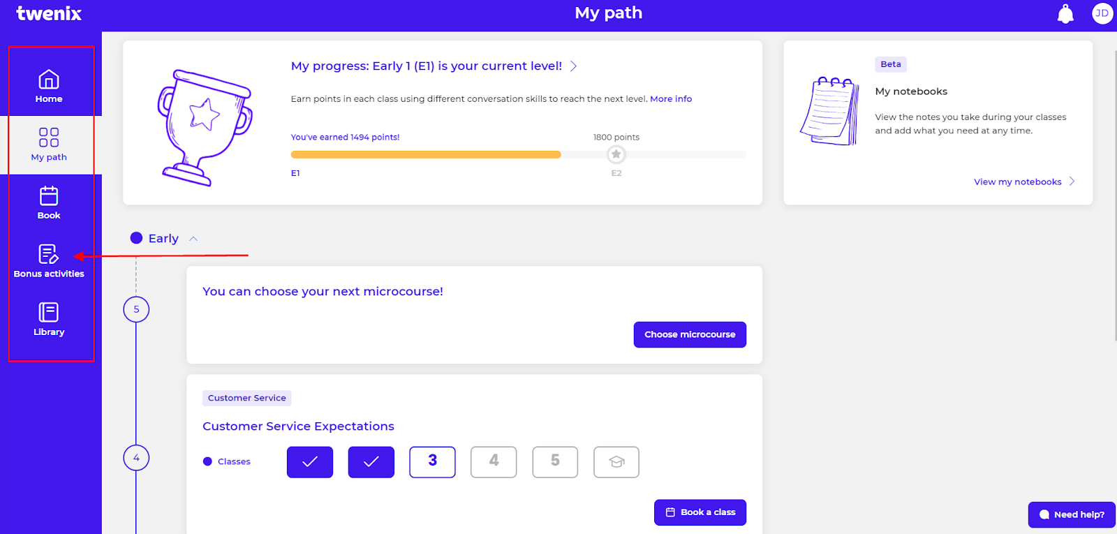Click the Customer Service tag label
This screenshot has height=534, width=1117.
click(x=246, y=398)
